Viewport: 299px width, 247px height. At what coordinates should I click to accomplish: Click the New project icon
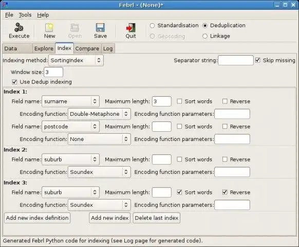point(49,27)
